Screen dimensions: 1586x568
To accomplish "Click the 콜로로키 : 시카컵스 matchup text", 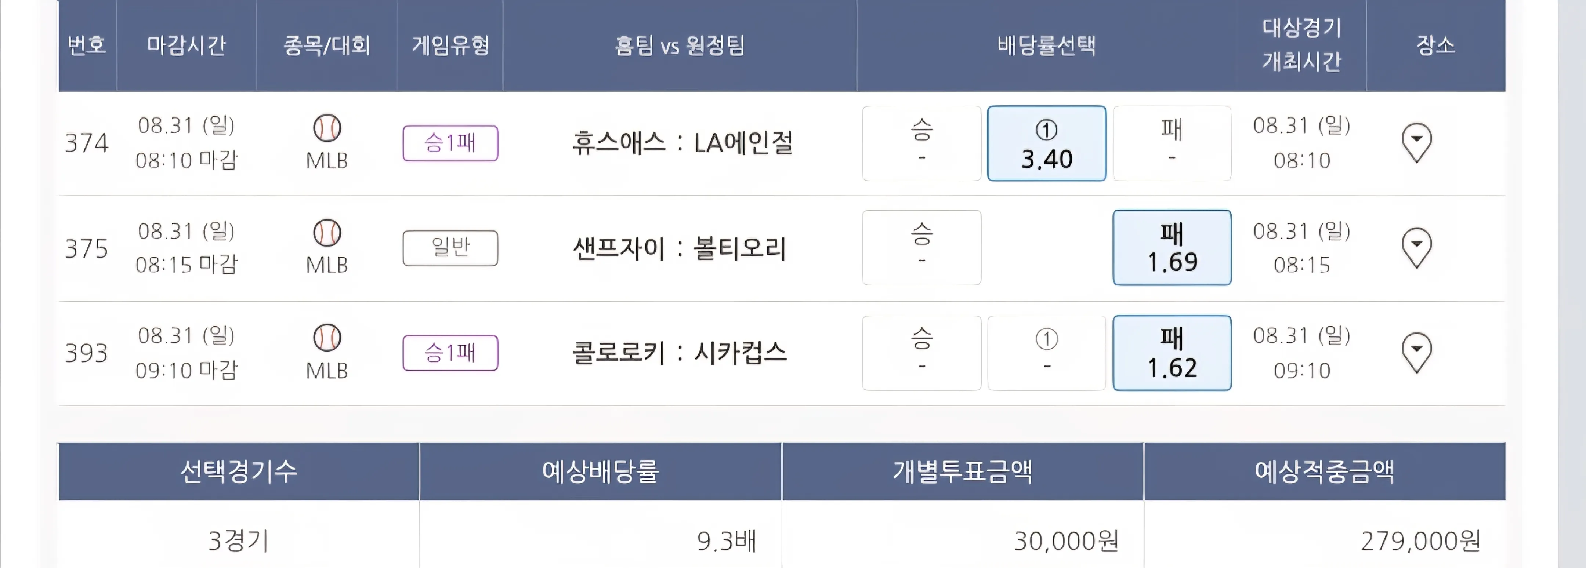I will (680, 353).
